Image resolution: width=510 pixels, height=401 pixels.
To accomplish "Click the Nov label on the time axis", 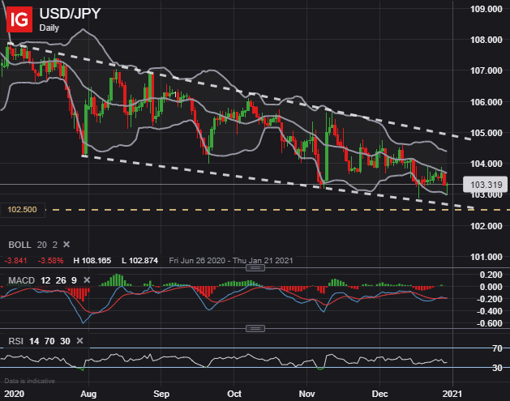I will [306, 394].
